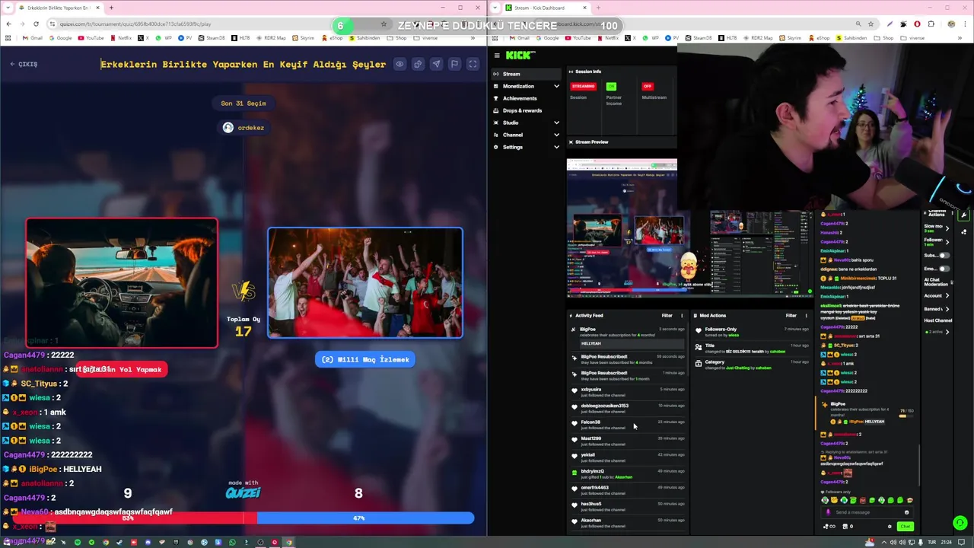The image size is (974, 548).
Task: Open chat settings wrench icon
Action: click(964, 215)
